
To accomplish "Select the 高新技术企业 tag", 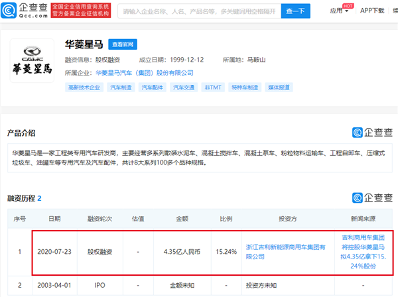I will point(84,88).
